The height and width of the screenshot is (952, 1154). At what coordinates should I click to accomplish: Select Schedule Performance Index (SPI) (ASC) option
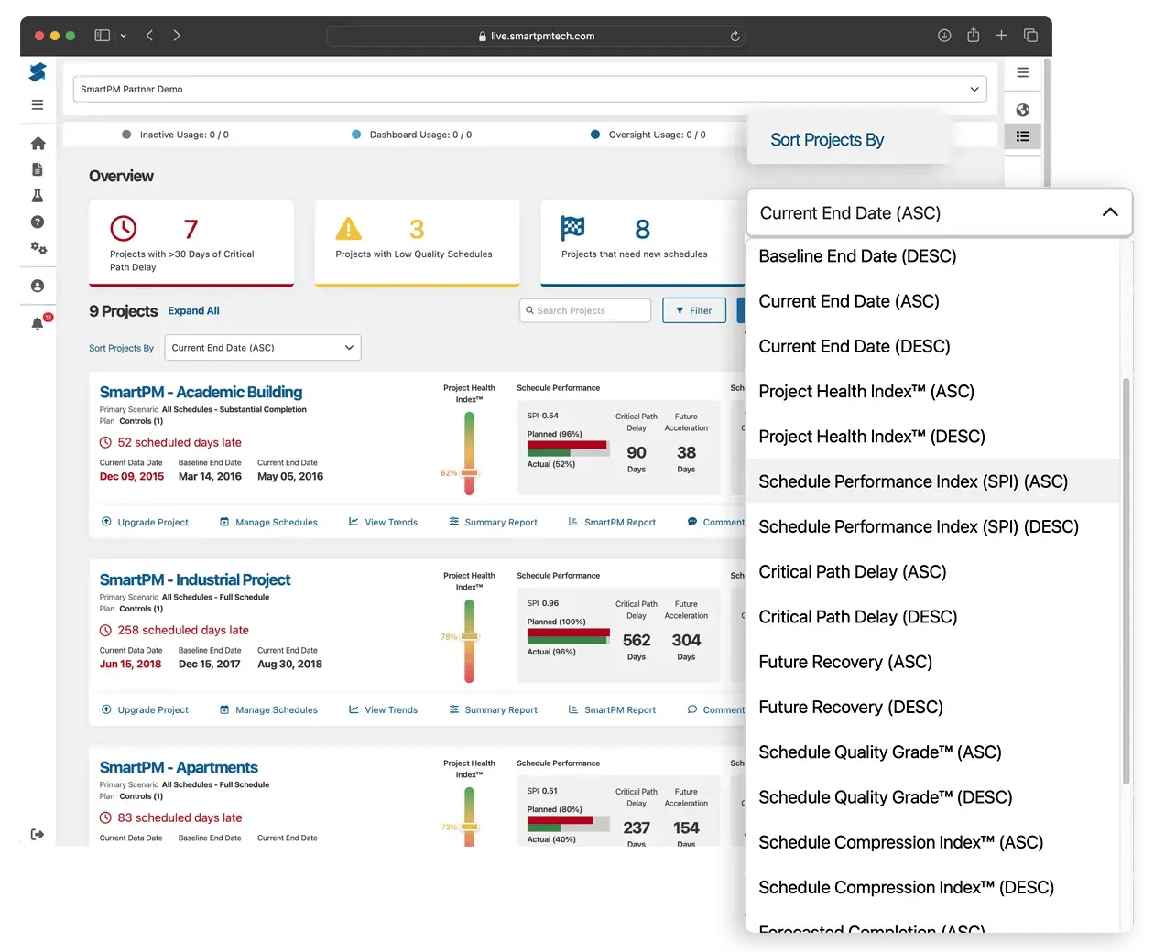[x=933, y=481]
